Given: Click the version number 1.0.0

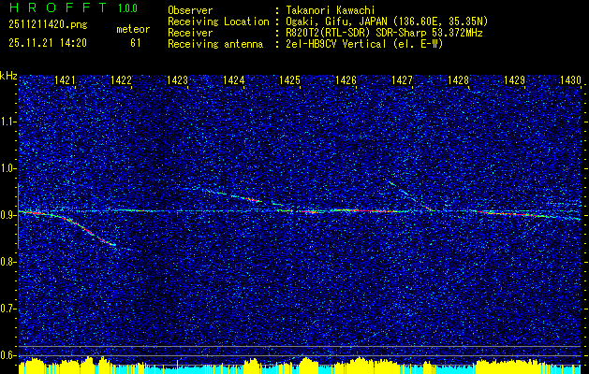Looking at the screenshot, I should [x=127, y=8].
